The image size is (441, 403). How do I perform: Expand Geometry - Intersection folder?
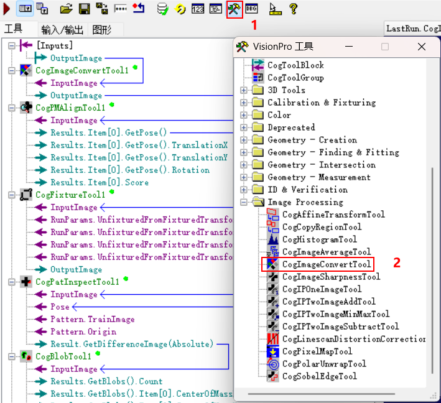coord(244,165)
